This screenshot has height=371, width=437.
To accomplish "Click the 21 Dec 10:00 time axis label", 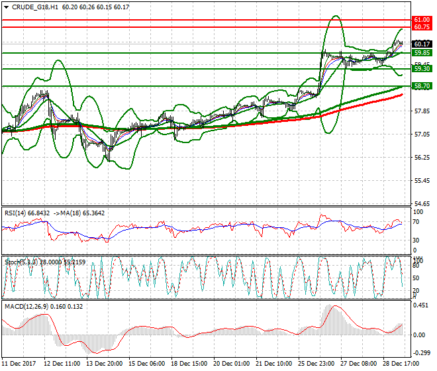I will (x=274, y=364).
